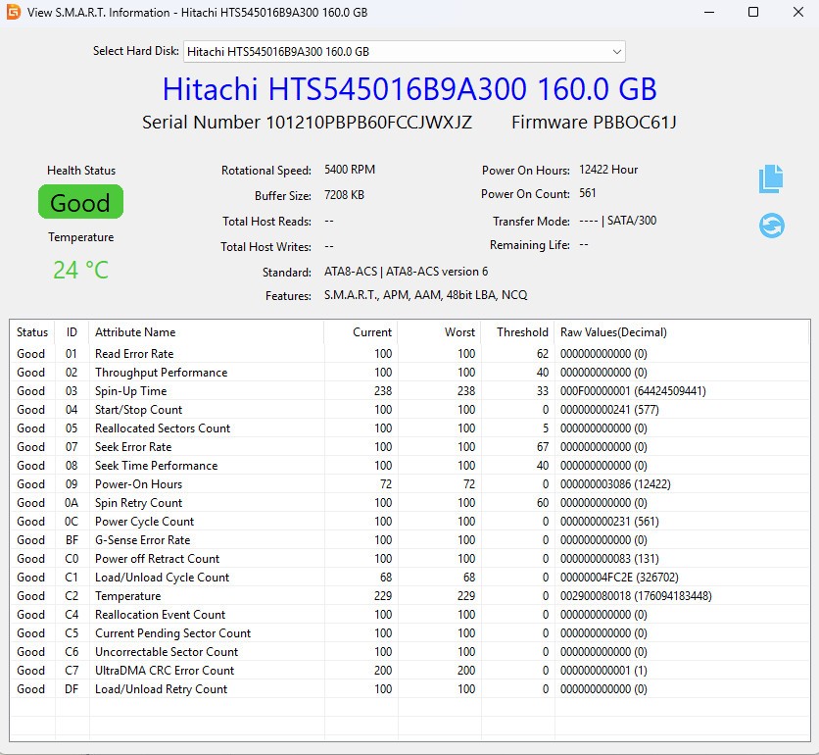Click raw value 000F00000001 (64424509441)
Viewport: 819px width, 755px height.
[x=633, y=391]
